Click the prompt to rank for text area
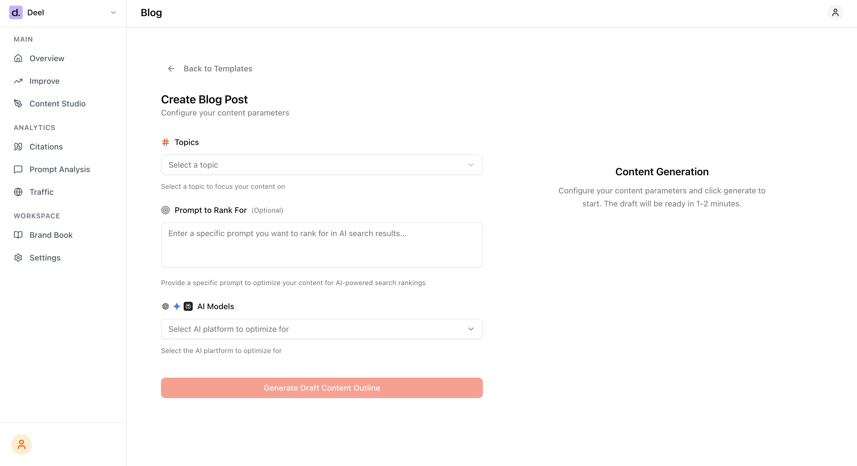This screenshot has height=466, width=857. point(321,245)
